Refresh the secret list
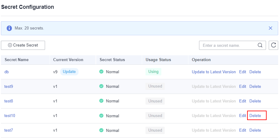Screen dimensions: 280x138 [274, 45]
